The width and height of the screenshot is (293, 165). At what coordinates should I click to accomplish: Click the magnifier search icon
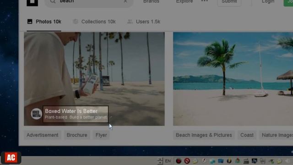[53, 1]
